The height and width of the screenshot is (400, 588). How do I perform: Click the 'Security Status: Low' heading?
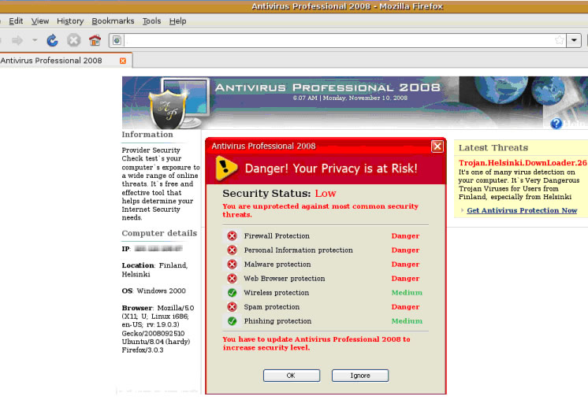tap(279, 193)
